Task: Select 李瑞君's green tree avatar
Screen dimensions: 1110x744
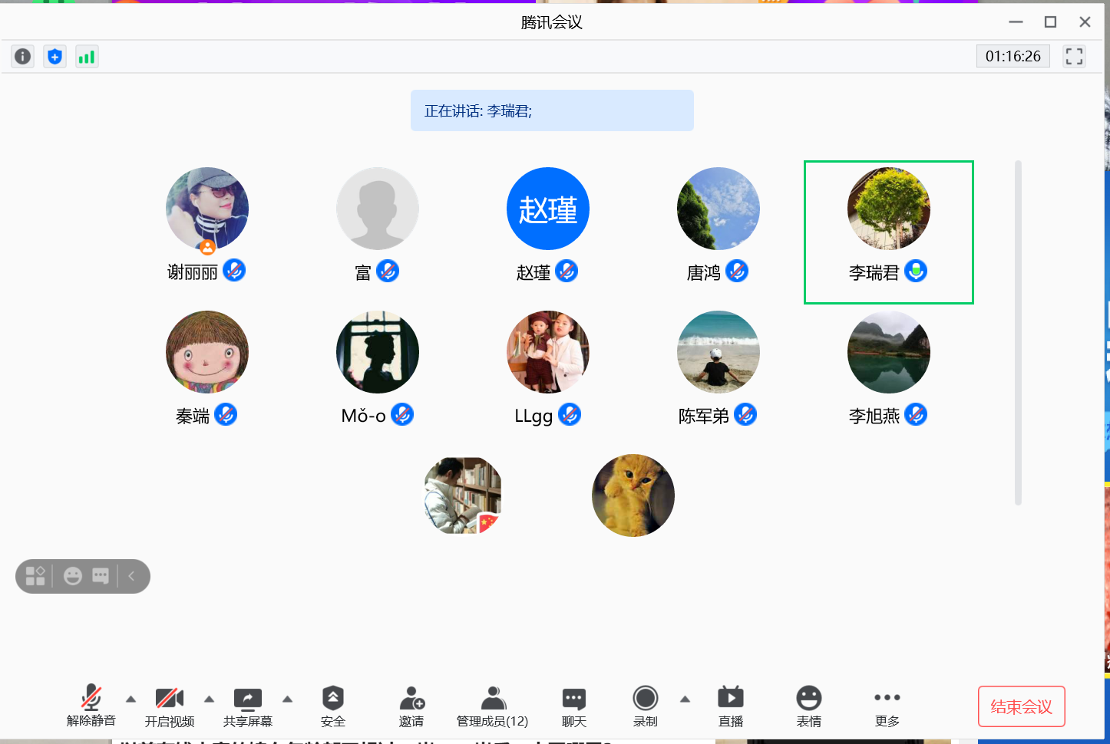Action: click(889, 209)
